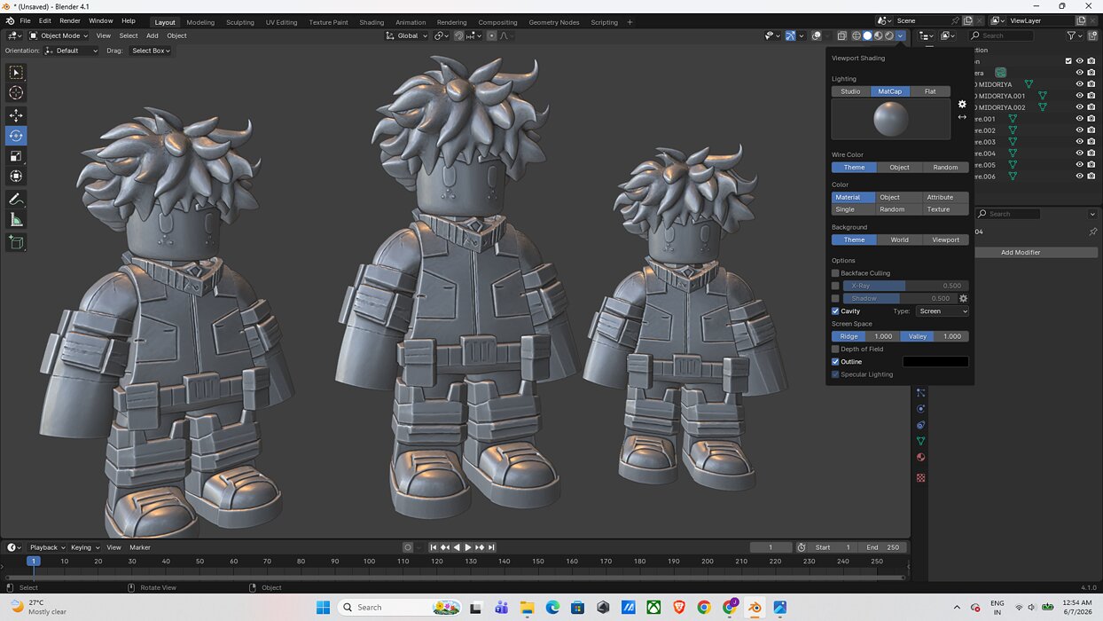
Task: Flip the MatCap with the arrows icon
Action: click(x=962, y=117)
